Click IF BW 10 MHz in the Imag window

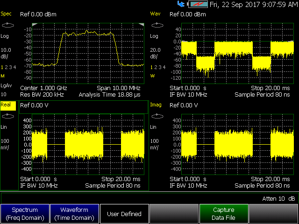pyautogui.click(x=188, y=186)
